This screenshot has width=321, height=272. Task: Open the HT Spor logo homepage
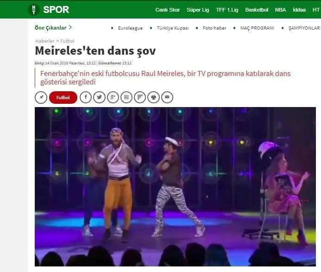(49, 10)
